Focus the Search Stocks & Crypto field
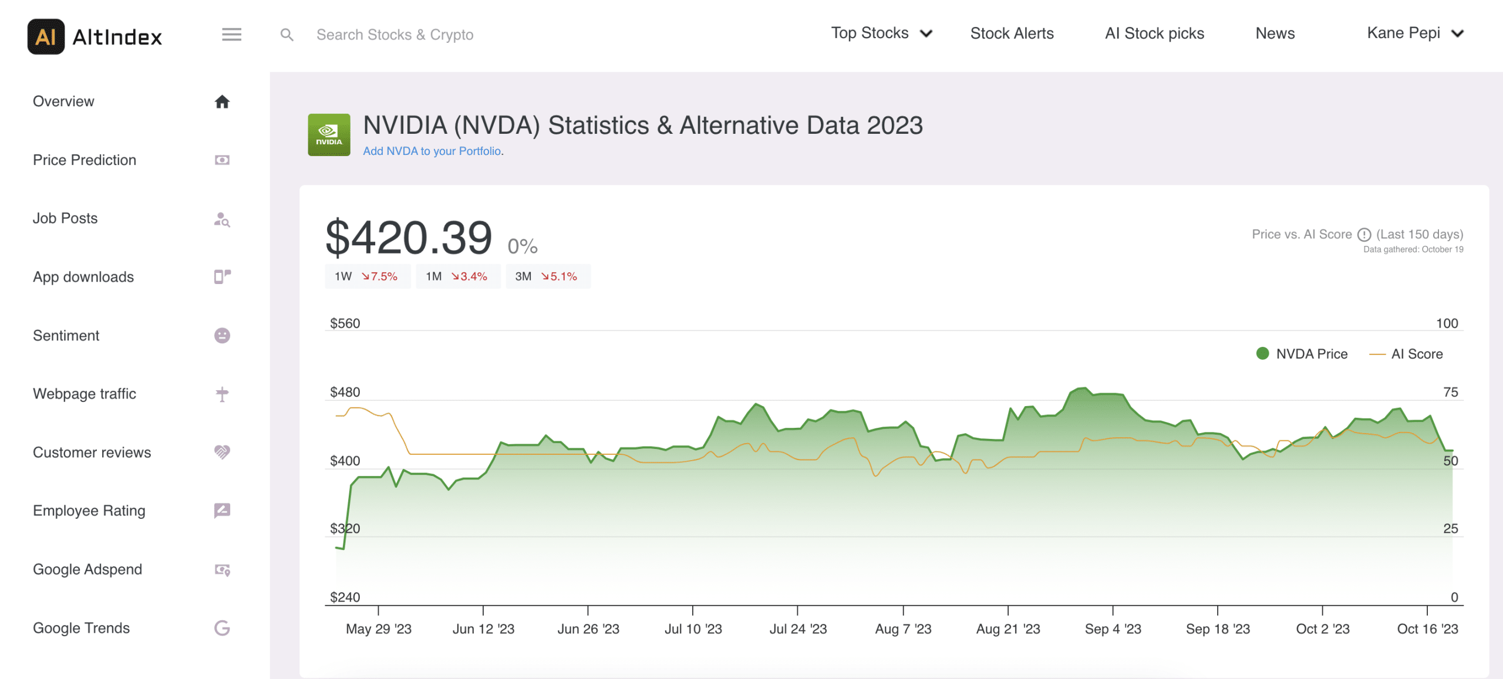The width and height of the screenshot is (1503, 679). (x=395, y=35)
